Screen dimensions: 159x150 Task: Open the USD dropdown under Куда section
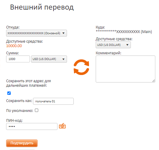(x=113, y=45)
